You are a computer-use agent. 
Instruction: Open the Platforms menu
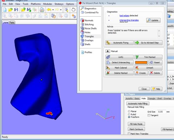(x=36, y=4)
